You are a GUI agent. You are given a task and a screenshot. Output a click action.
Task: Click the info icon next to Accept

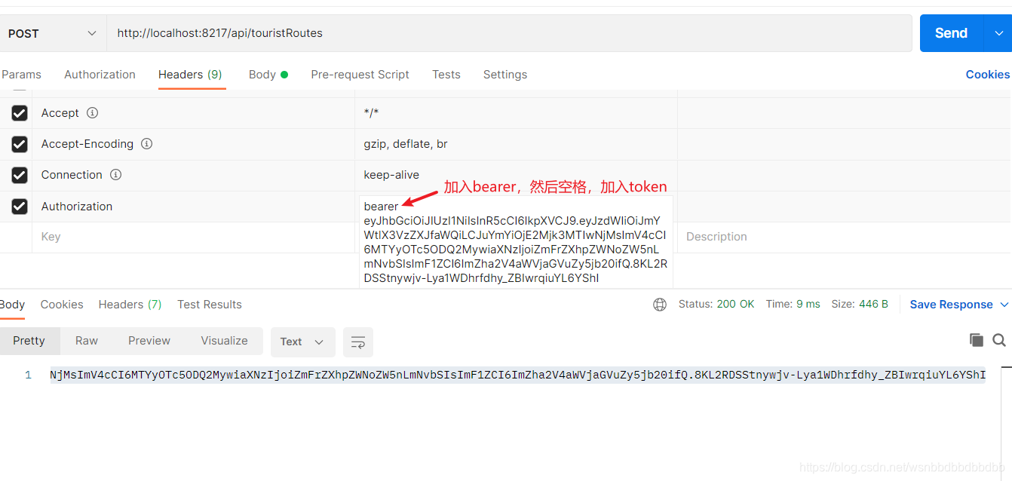pyautogui.click(x=92, y=113)
